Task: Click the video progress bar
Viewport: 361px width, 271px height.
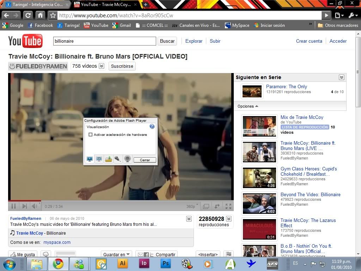Action: click(121, 201)
